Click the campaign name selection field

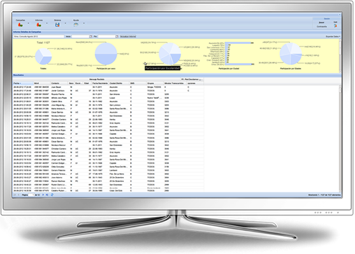pos(38,36)
